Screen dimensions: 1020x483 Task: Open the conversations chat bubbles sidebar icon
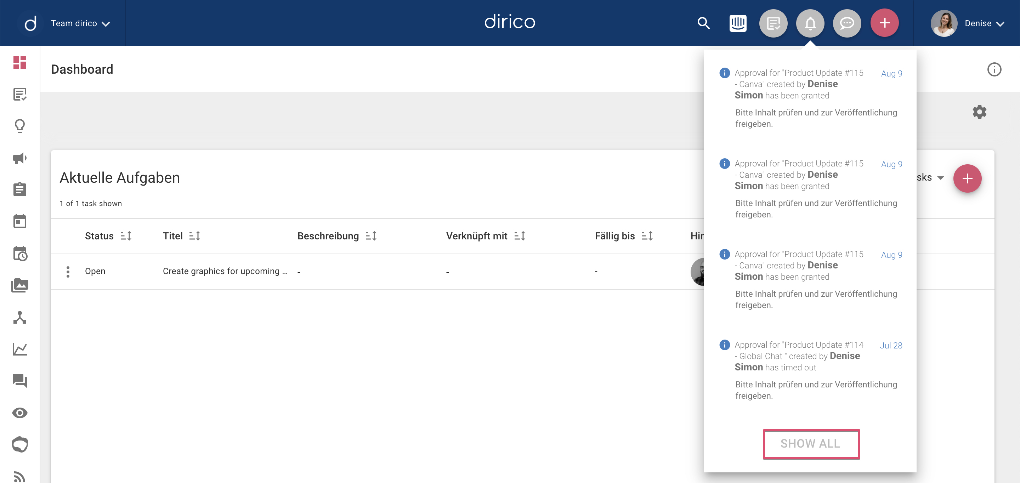(x=20, y=380)
